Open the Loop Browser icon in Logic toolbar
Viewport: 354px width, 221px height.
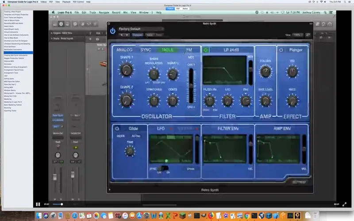323,24
